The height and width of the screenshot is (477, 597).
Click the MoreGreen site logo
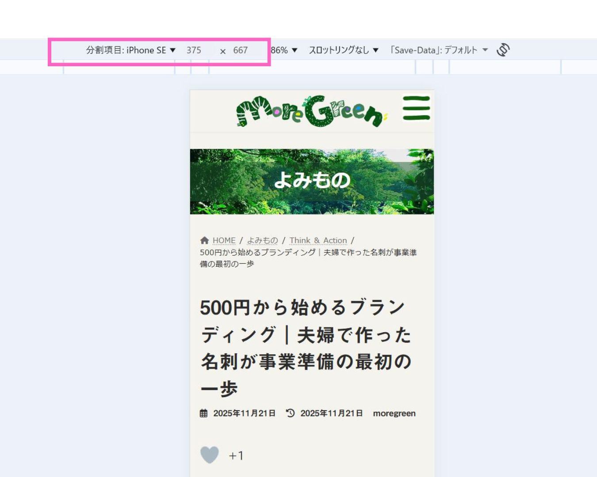[x=311, y=111]
